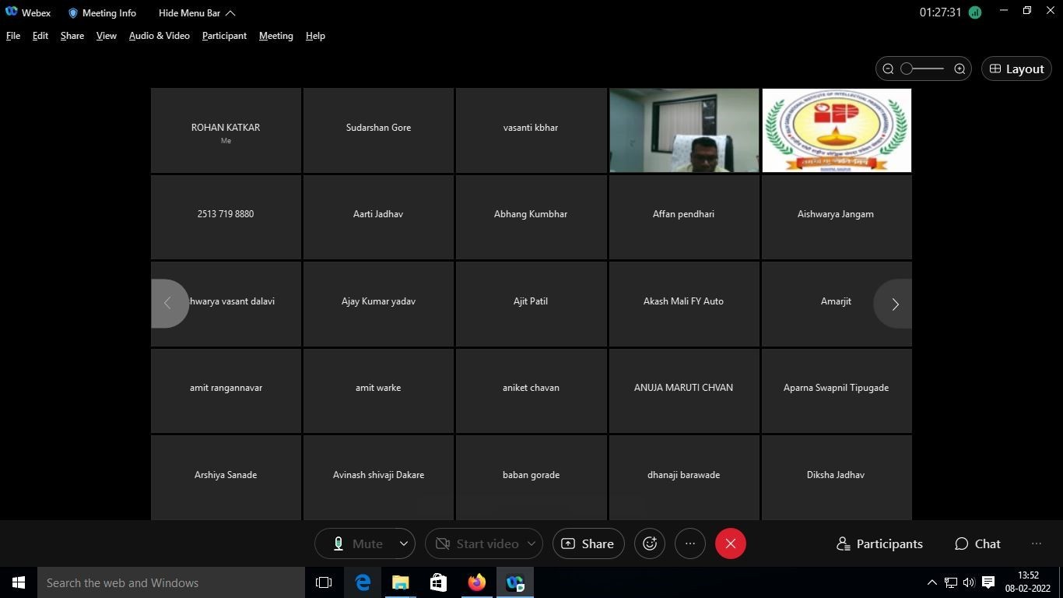Open the Help menu
Screen dimensions: 1063x598
[315, 36]
